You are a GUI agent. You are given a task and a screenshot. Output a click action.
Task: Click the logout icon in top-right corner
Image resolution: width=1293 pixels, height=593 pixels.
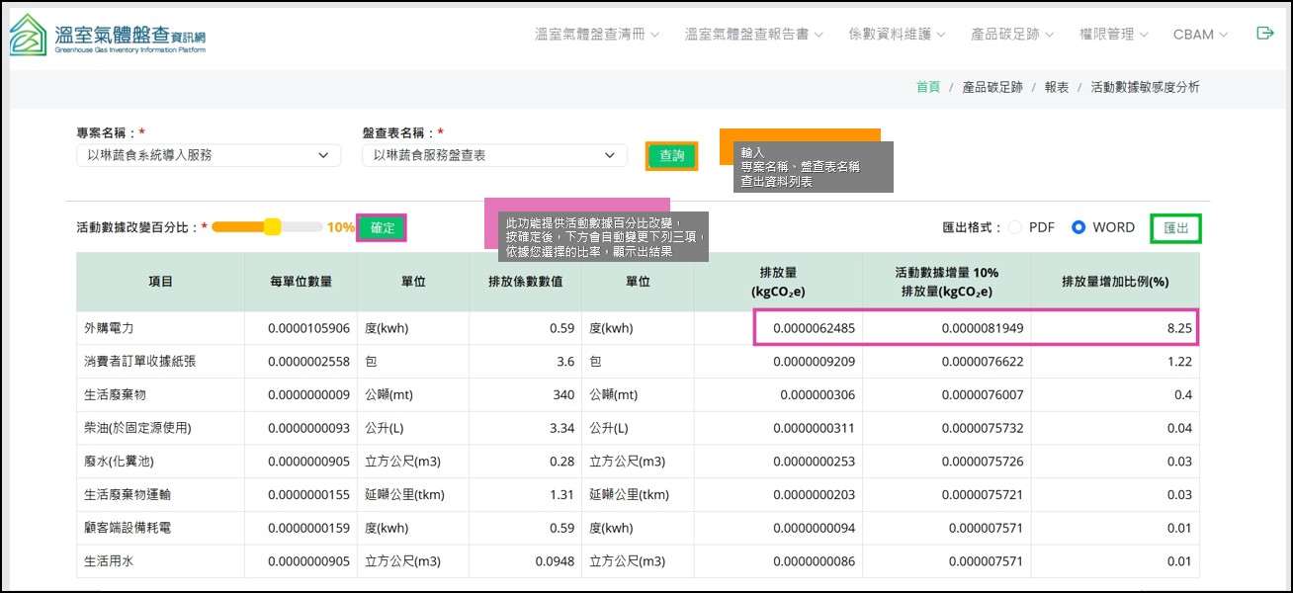1264,34
